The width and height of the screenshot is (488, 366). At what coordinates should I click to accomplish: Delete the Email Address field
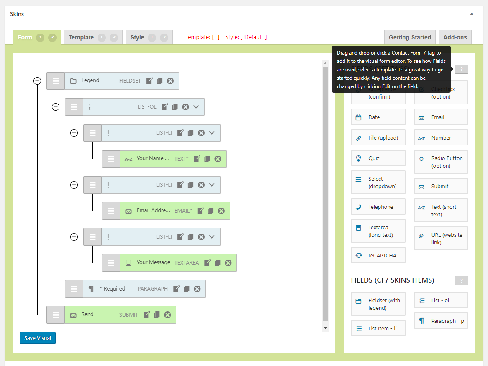pos(221,211)
